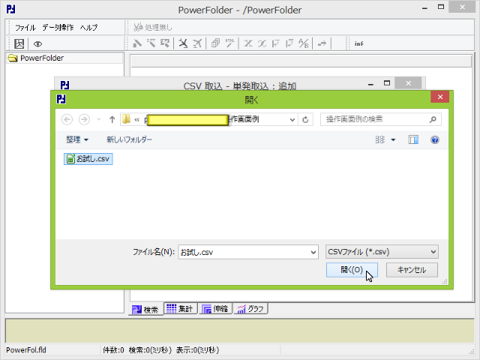Switch to the 検索 tab
480x360 pixels.
[145, 310]
